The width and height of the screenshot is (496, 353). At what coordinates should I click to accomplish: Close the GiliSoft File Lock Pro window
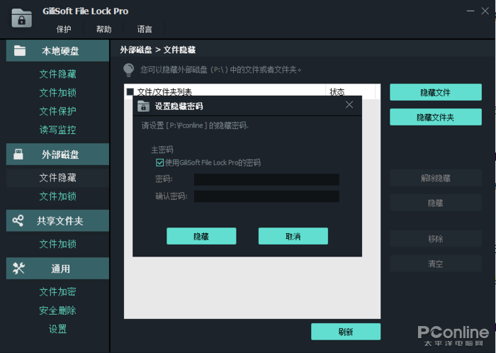coord(485,11)
